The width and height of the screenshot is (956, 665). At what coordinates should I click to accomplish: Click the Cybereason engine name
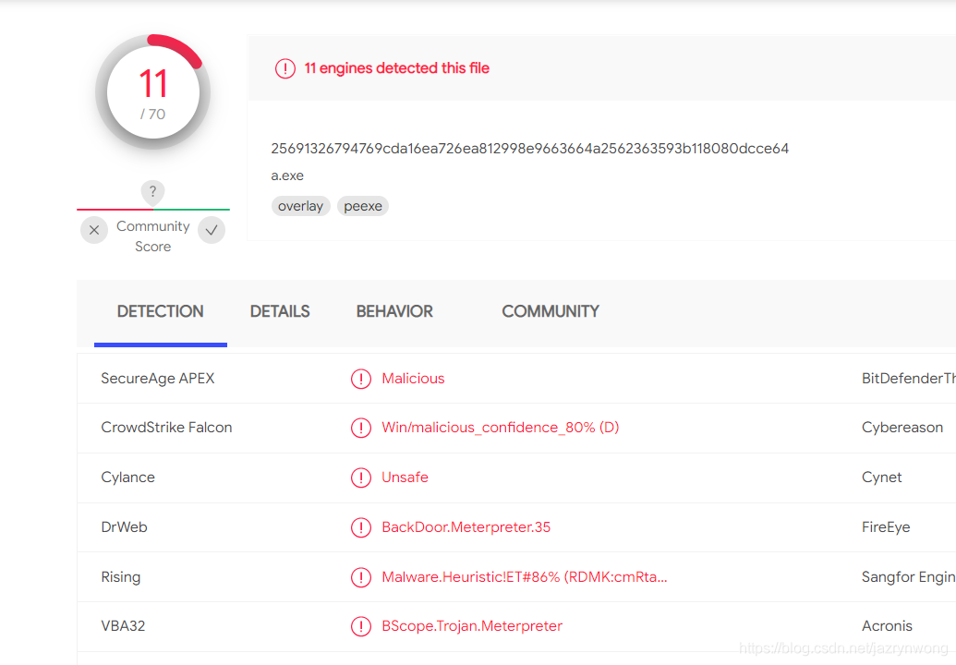(x=902, y=428)
